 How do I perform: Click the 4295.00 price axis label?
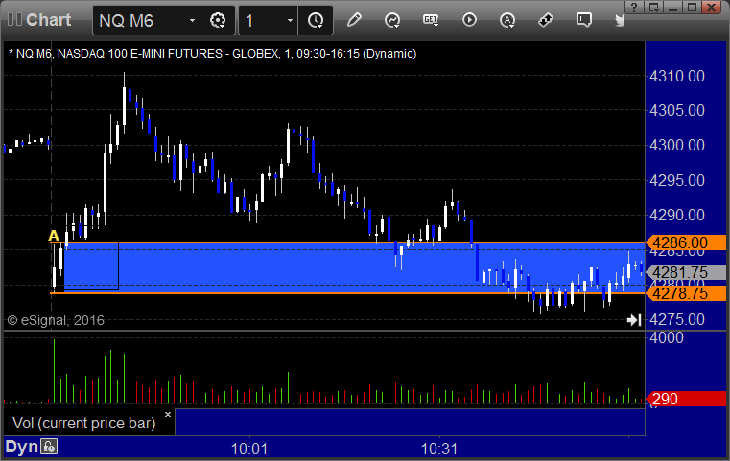coord(677,180)
